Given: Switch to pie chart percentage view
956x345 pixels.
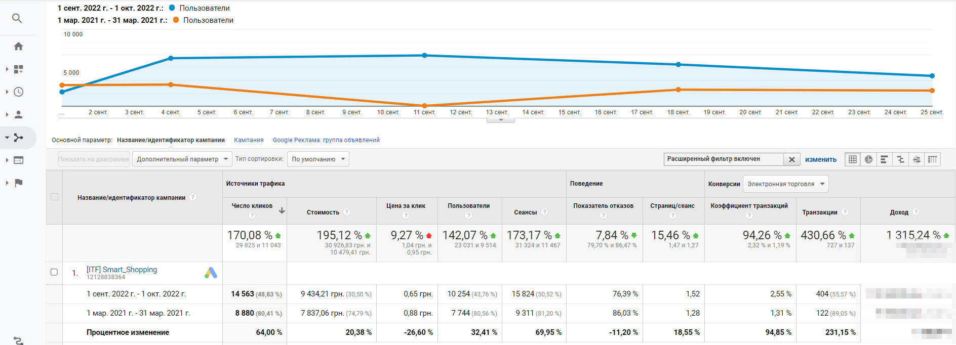Looking at the screenshot, I should coord(868,159).
